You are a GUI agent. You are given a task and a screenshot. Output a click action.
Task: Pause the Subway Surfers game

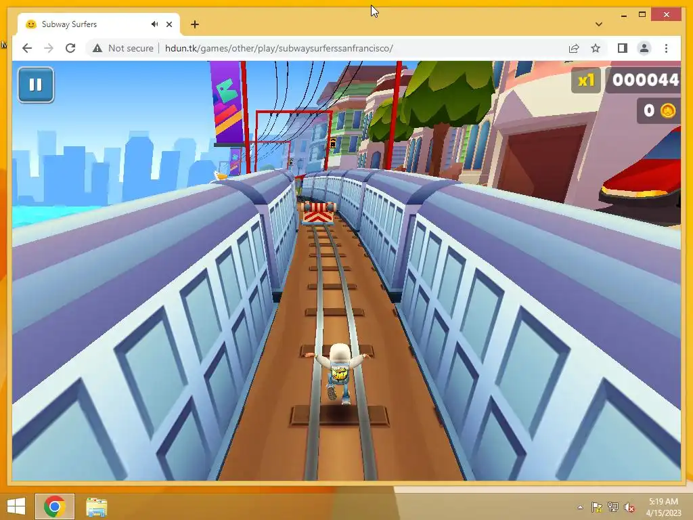(x=36, y=85)
